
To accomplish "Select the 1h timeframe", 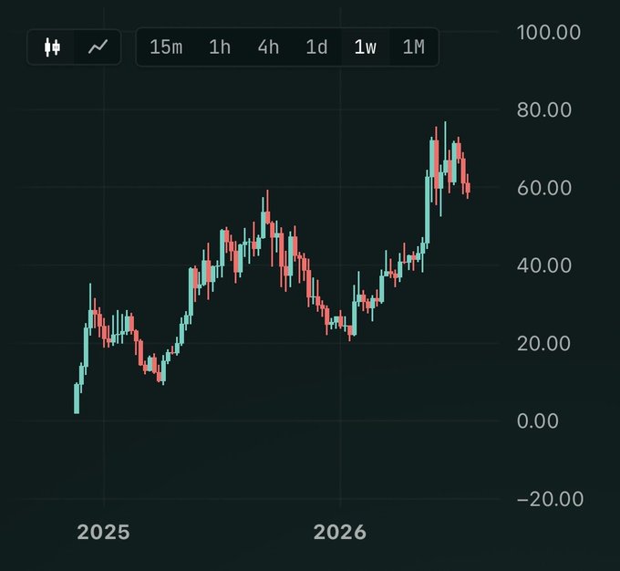I will point(220,47).
